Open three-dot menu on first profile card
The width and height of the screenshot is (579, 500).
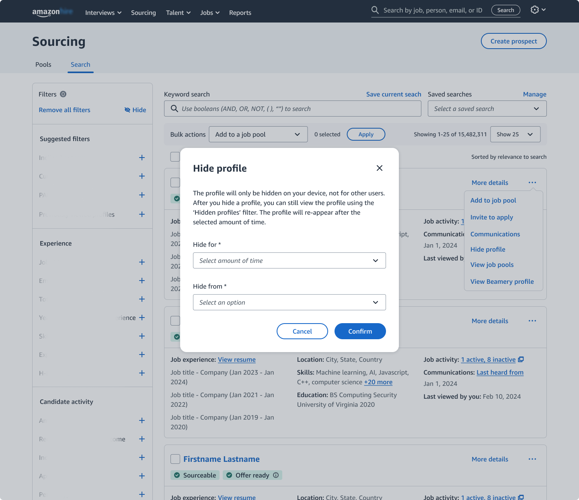532,182
